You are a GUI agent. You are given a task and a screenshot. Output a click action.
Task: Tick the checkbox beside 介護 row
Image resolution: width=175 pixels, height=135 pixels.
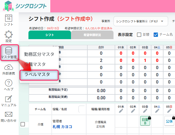23,124
